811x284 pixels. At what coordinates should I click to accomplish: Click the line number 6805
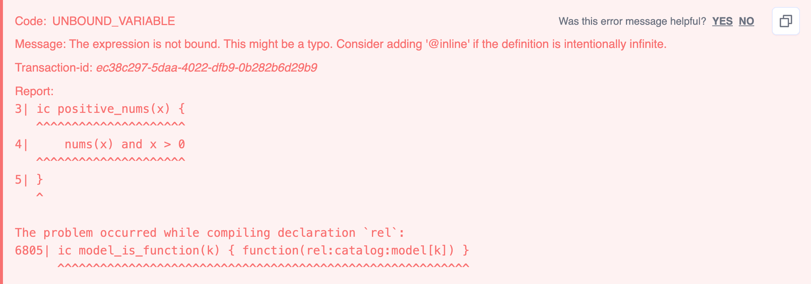tap(29, 251)
